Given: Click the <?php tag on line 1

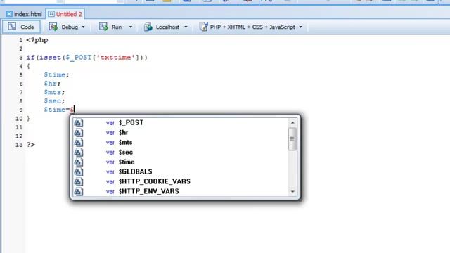Looking at the screenshot, I should point(37,40).
